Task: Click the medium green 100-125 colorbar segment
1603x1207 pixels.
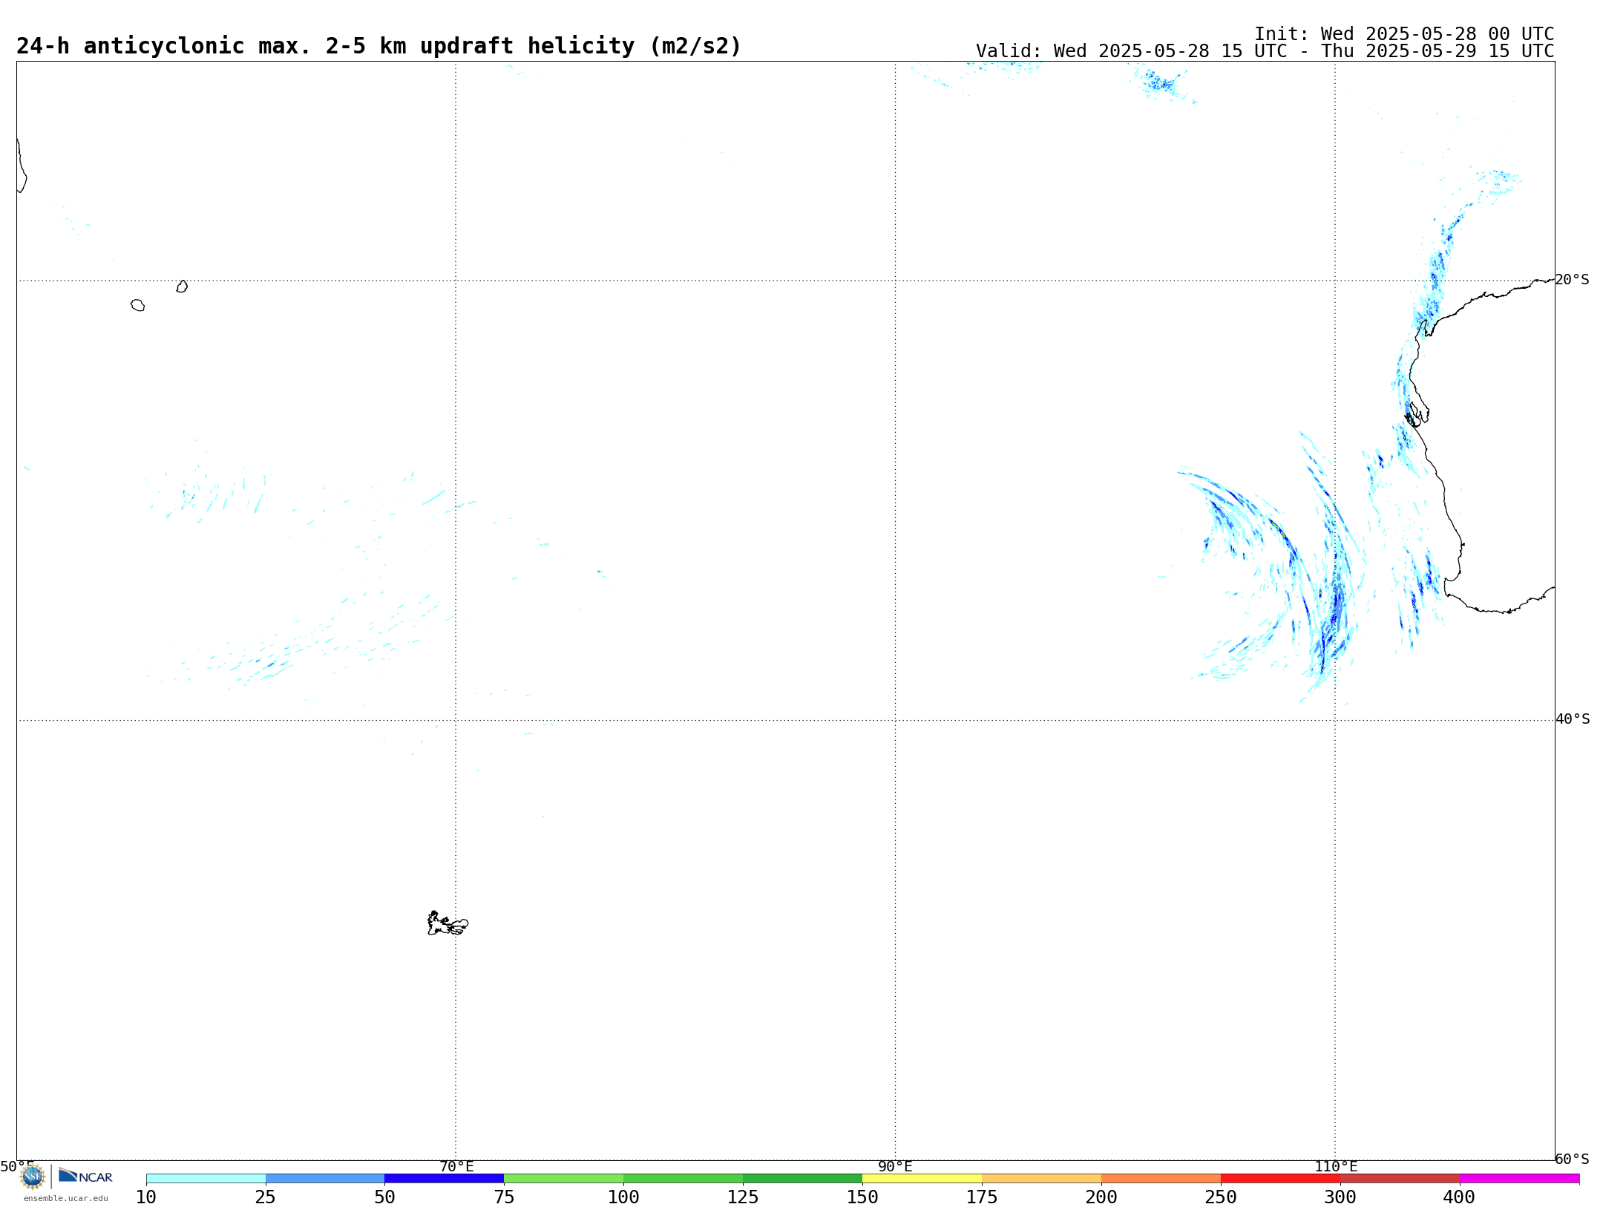Action: (684, 1178)
